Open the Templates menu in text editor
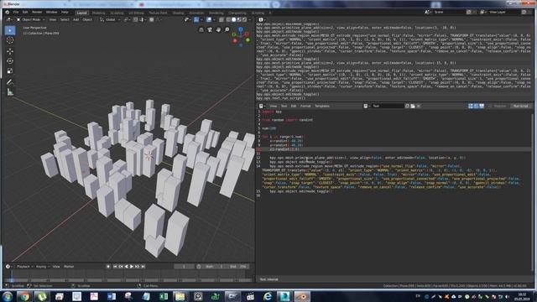537x302 pixels. point(322,107)
